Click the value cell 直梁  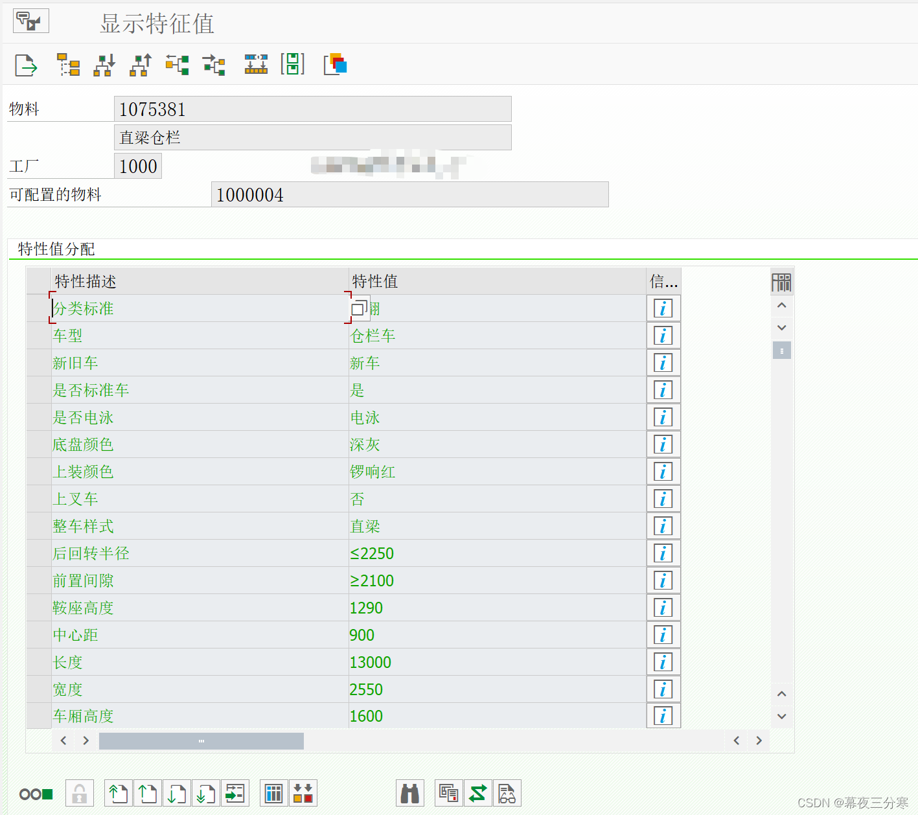pos(498,526)
